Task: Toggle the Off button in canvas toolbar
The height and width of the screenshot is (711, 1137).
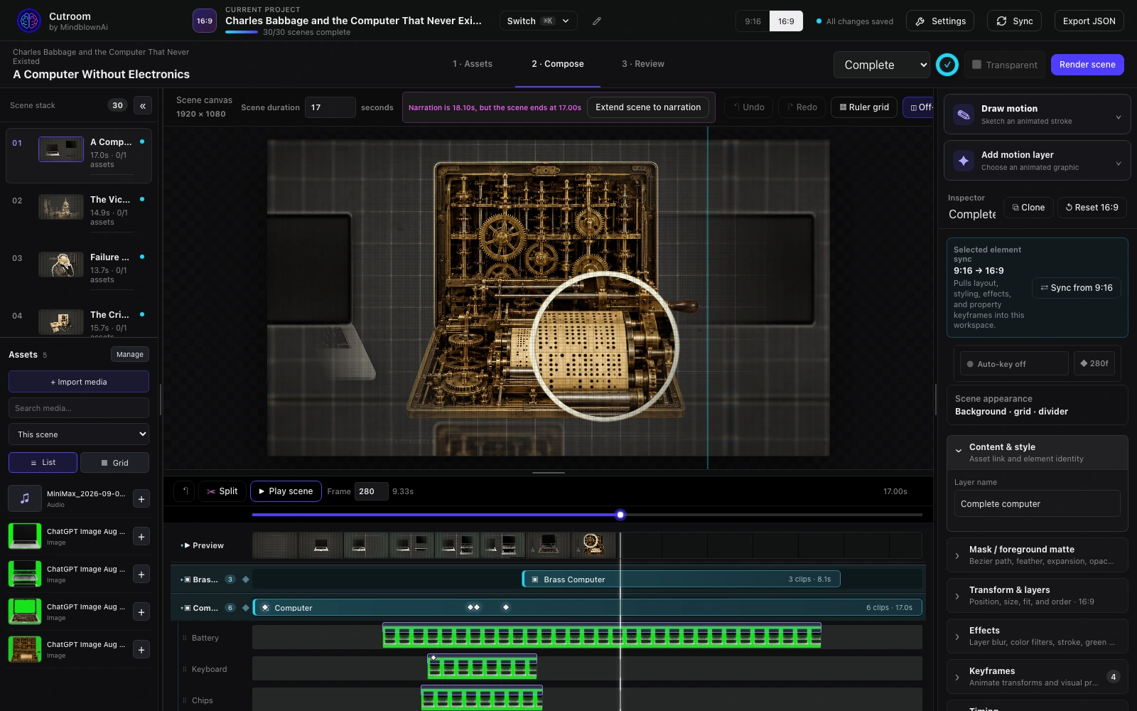Action: tap(918, 107)
